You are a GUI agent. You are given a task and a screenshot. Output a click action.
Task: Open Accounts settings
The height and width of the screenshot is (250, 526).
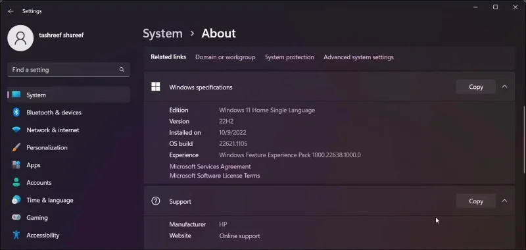point(69,182)
